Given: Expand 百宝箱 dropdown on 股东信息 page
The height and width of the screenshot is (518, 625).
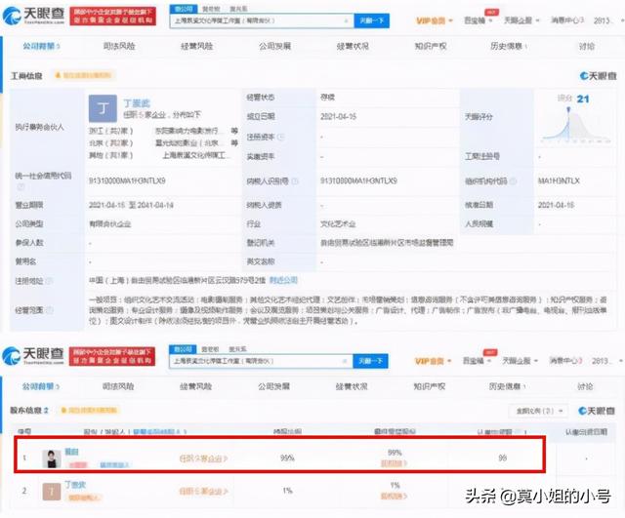Looking at the screenshot, I should 478,361.
